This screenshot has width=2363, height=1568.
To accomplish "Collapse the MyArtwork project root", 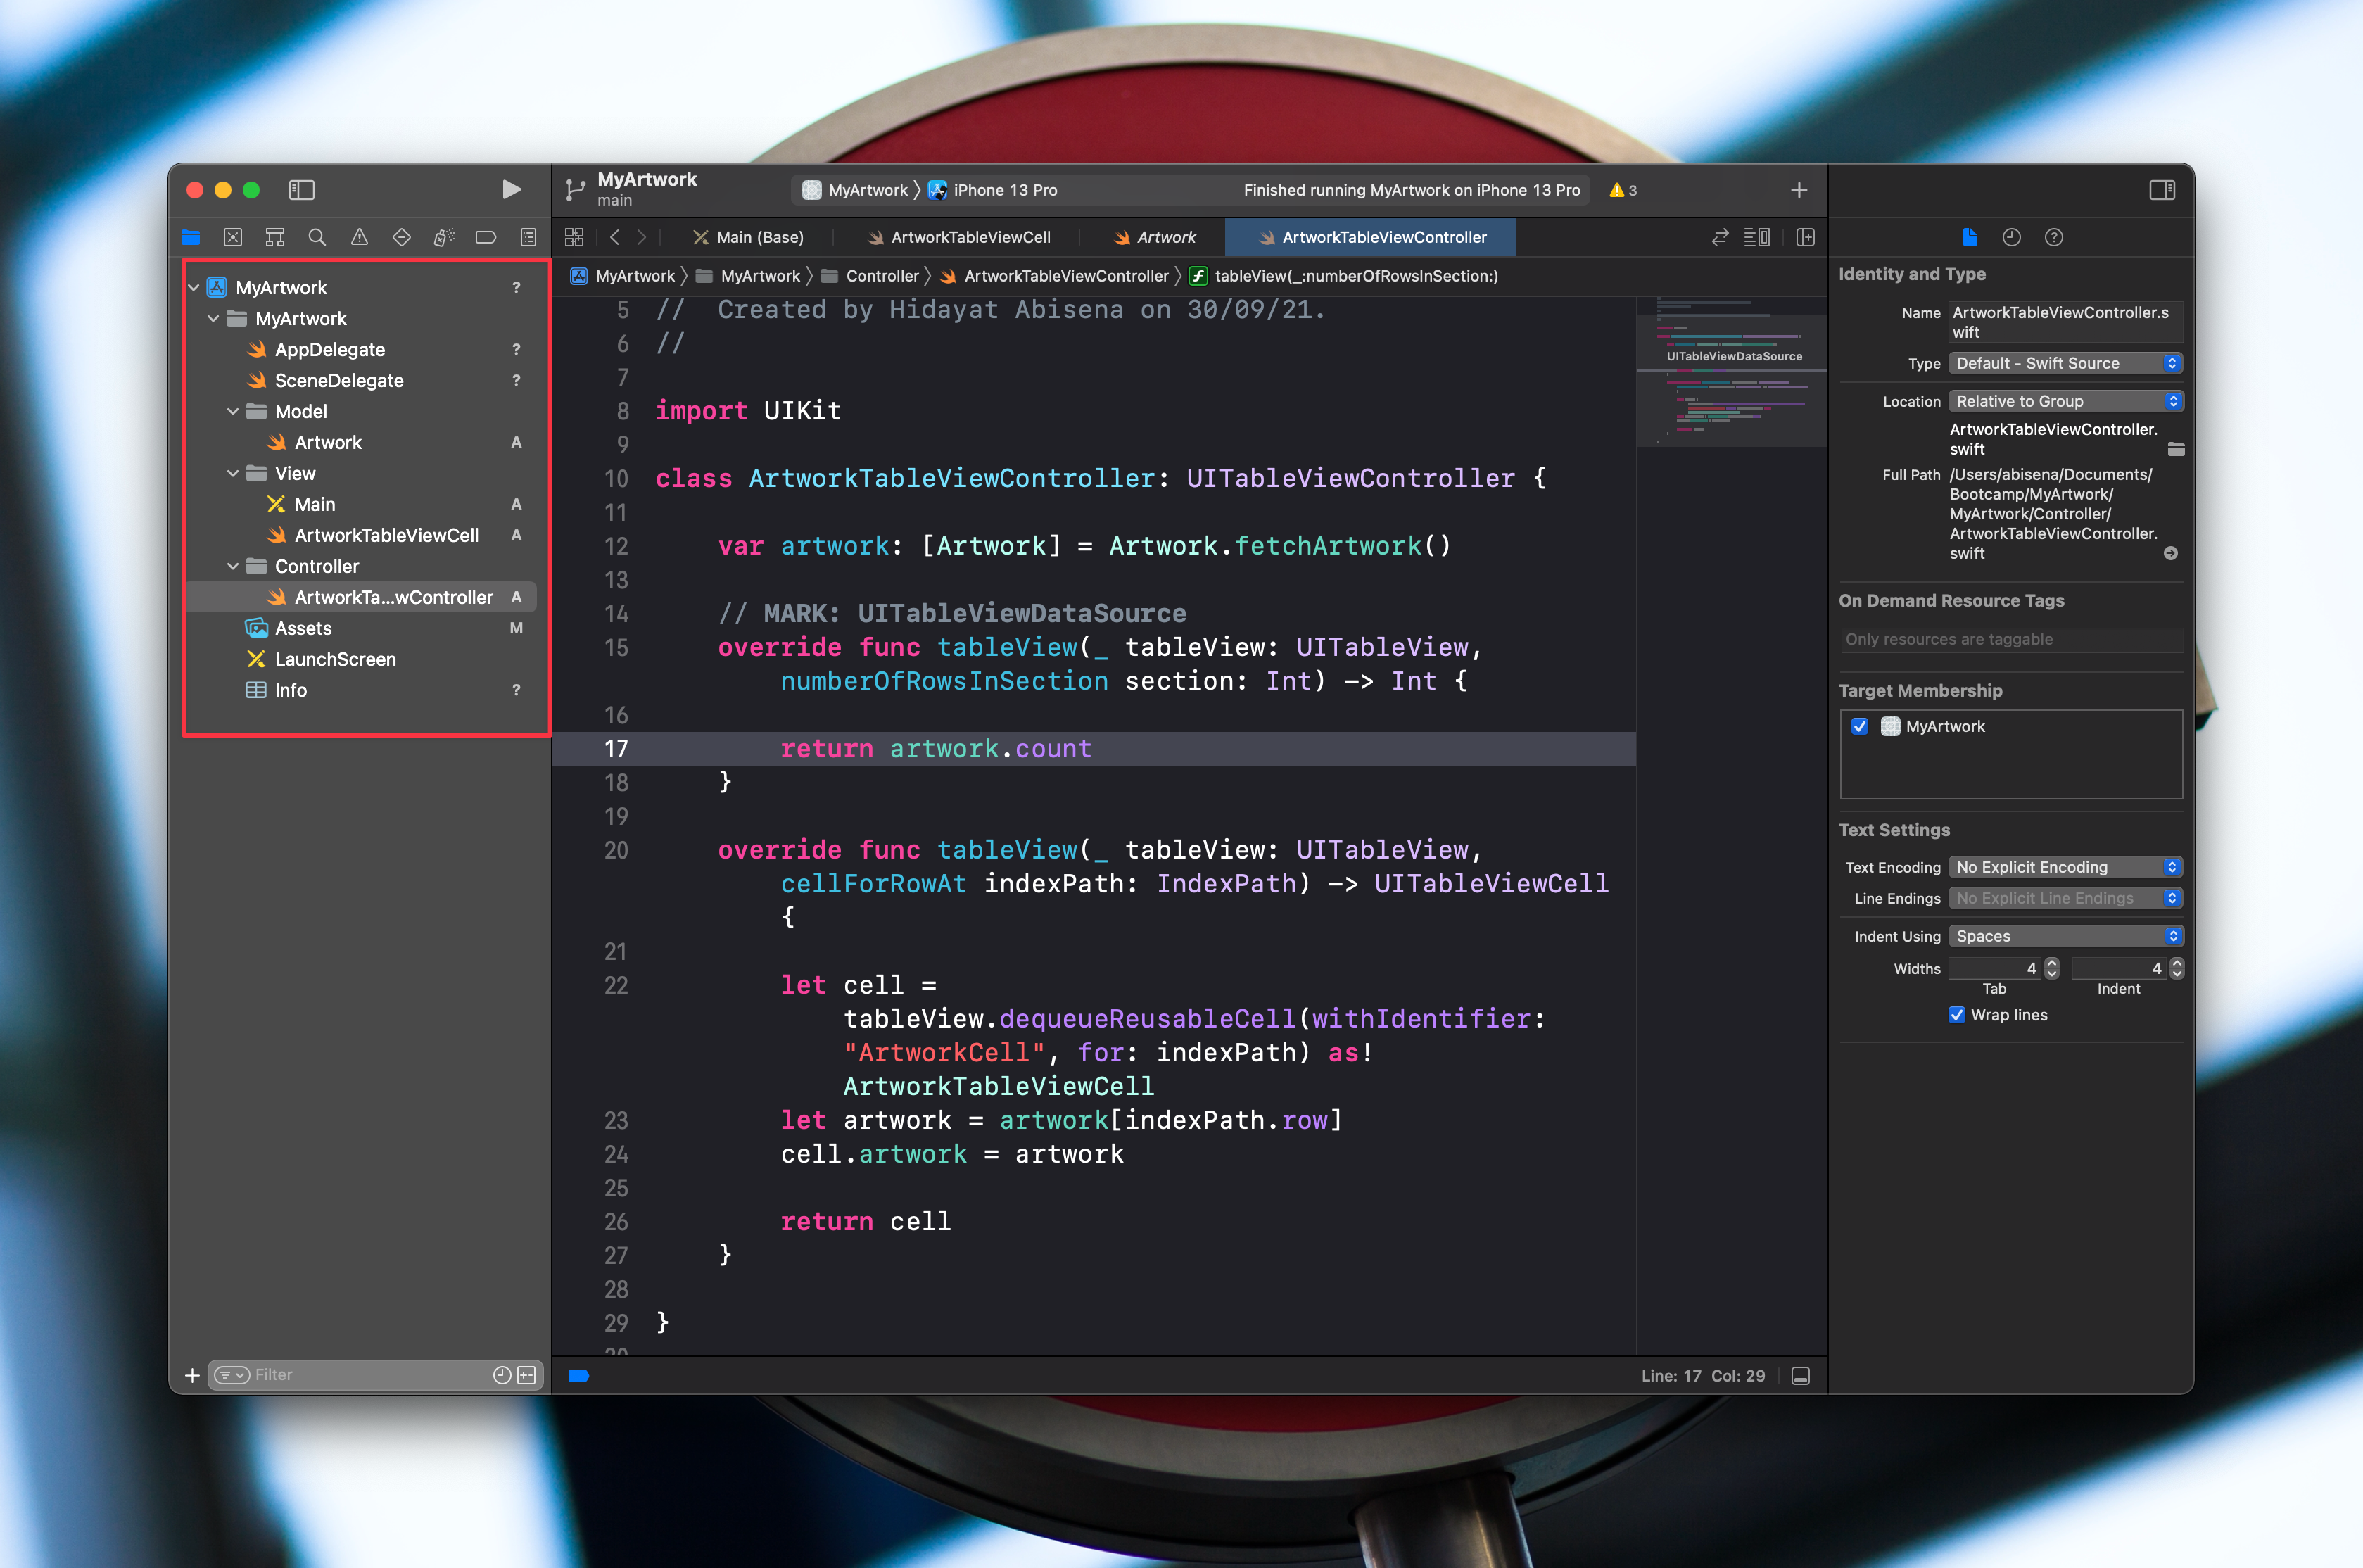I will coord(194,288).
